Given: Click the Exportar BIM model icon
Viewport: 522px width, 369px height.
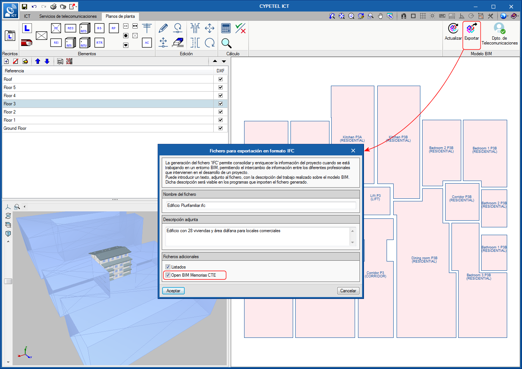Looking at the screenshot, I should pos(472,28).
